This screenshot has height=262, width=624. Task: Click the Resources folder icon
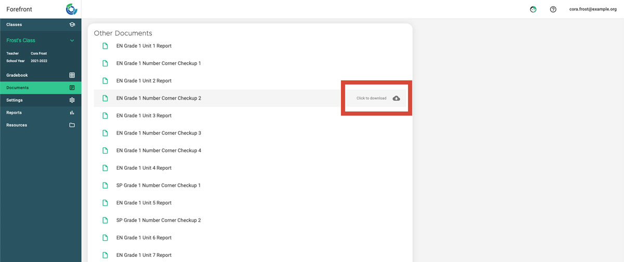pyautogui.click(x=72, y=125)
